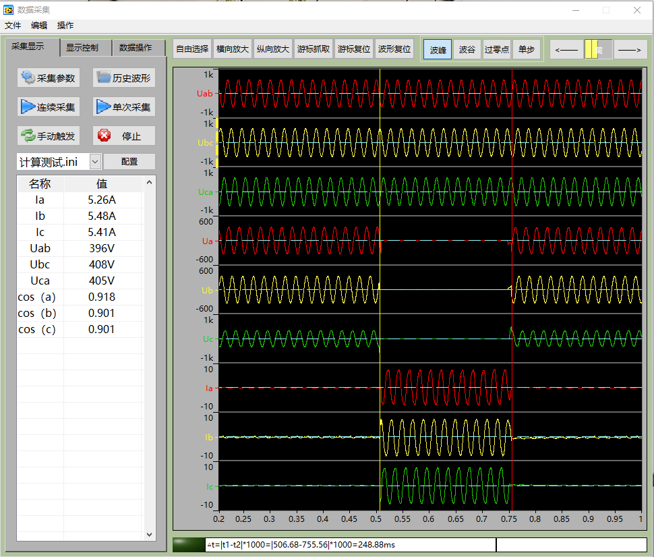Switch to the 数据操作 tab
The image size is (654, 557).
[136, 48]
